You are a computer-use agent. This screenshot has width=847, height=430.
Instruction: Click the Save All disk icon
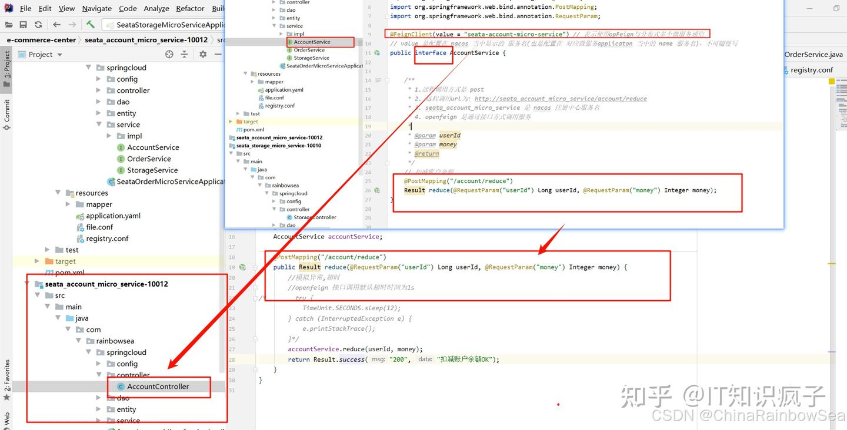click(x=24, y=25)
